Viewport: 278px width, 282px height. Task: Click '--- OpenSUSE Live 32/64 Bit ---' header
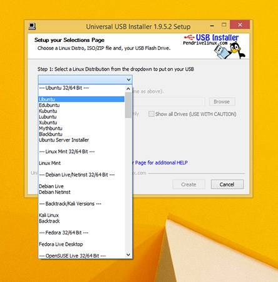pyautogui.click(x=81, y=256)
